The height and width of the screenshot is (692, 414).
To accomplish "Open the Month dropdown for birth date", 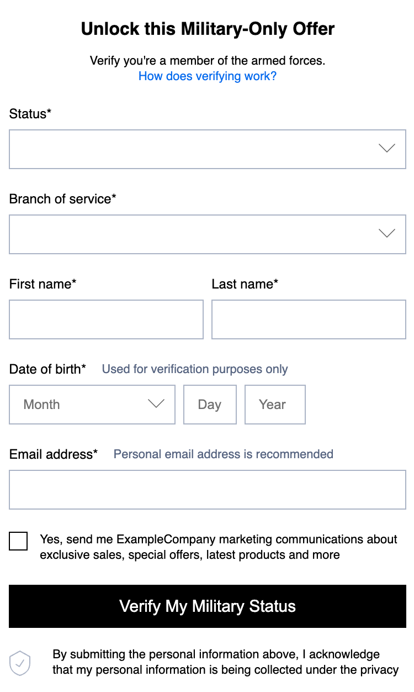I will (x=92, y=405).
